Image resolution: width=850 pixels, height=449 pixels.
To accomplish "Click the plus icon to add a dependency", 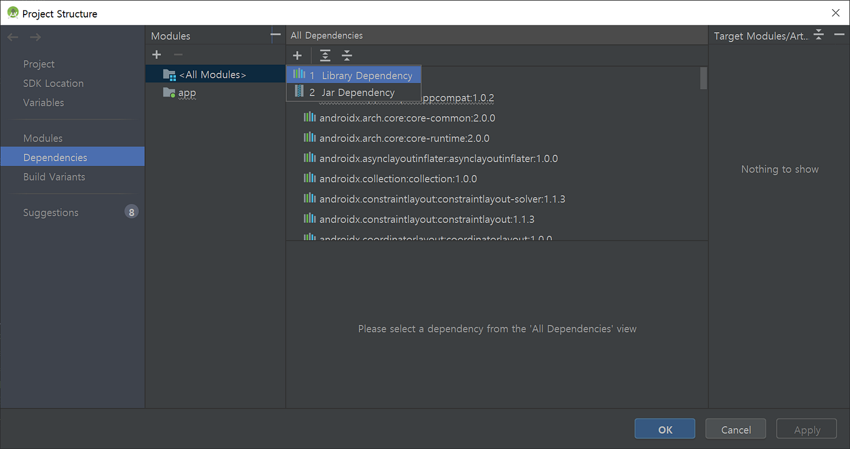I will pyautogui.click(x=297, y=55).
